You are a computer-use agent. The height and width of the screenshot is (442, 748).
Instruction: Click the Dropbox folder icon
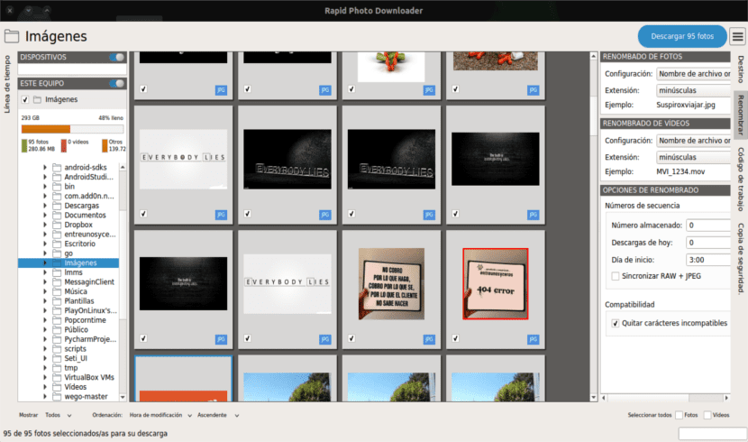coord(57,225)
